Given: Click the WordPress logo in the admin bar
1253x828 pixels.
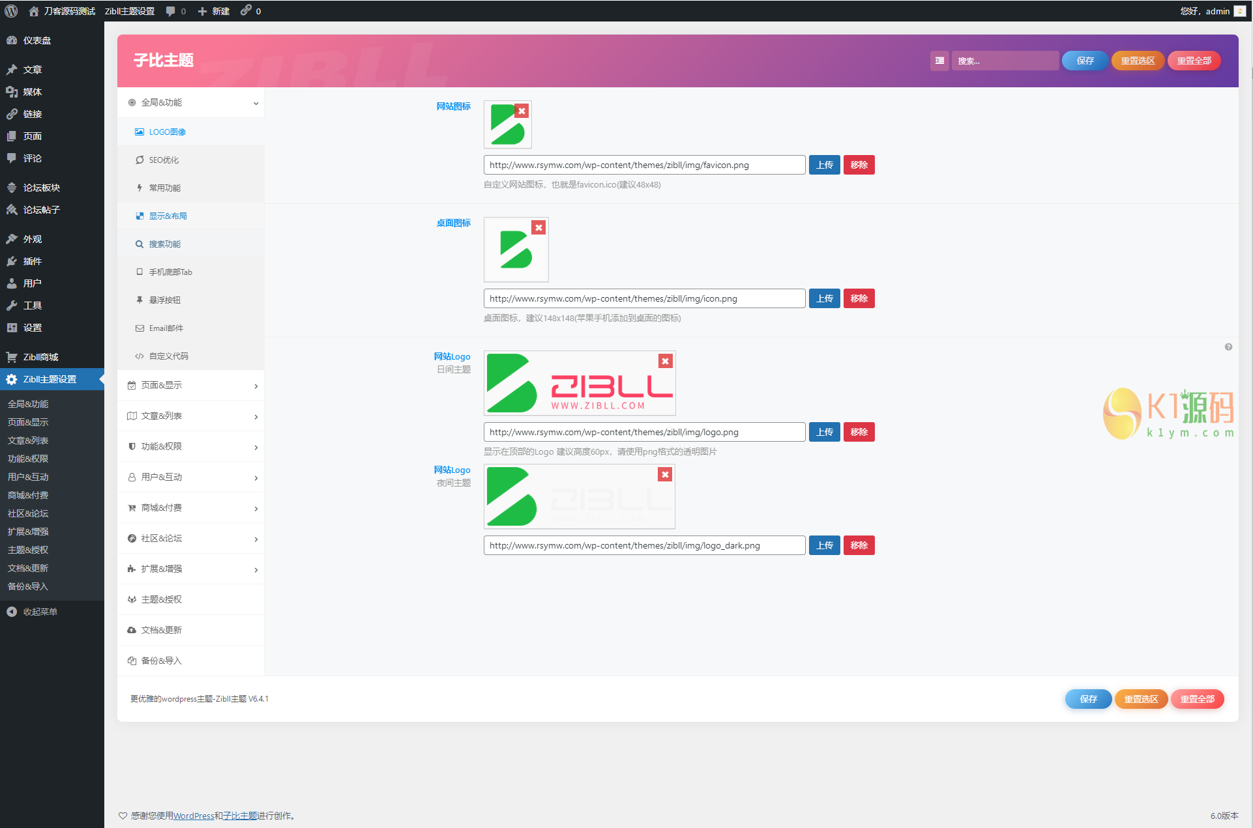Looking at the screenshot, I should pos(11,11).
